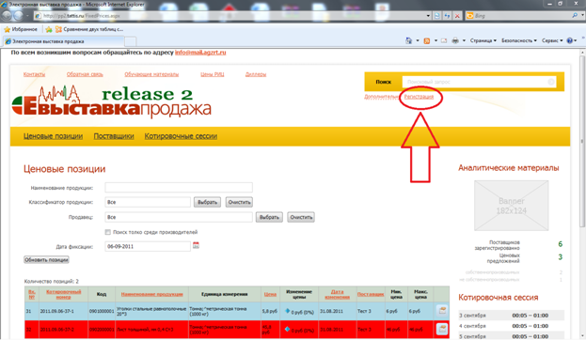The width and height of the screenshot is (586, 340).
Task: Open the Котировочные сессии menu item
Action: point(181,136)
